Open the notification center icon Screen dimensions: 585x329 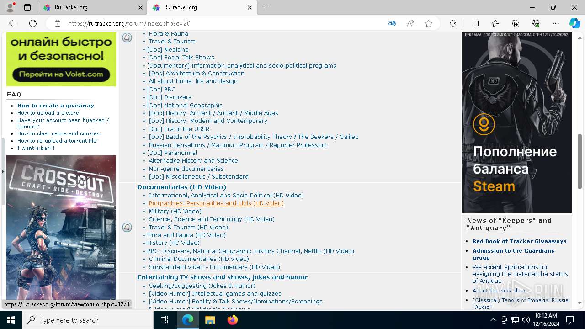pyautogui.click(x=570, y=320)
